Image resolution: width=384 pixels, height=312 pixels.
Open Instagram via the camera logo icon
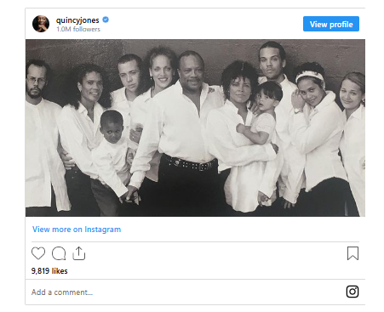(x=352, y=292)
